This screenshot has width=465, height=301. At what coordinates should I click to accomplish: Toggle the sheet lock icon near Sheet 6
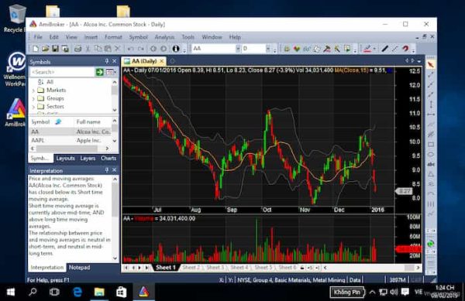pos(302,268)
